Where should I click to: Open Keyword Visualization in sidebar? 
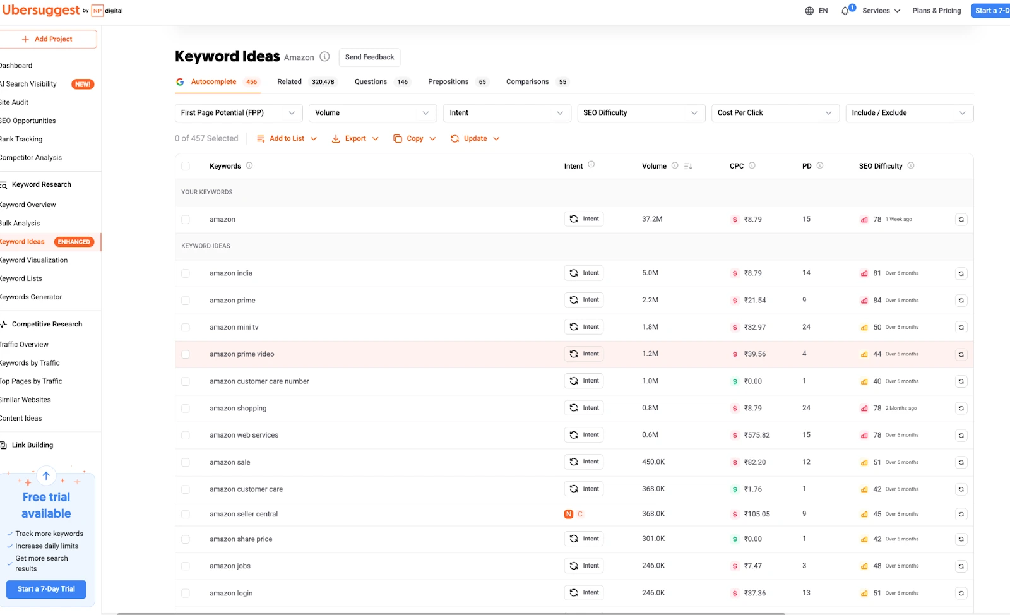[x=34, y=260]
